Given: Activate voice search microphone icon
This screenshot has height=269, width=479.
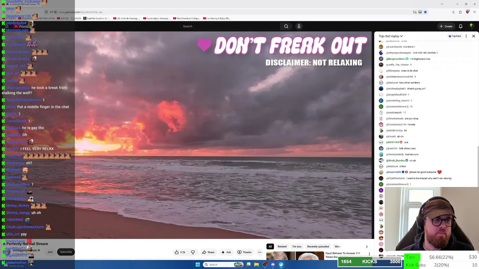Looking at the screenshot, I should click(x=299, y=26).
